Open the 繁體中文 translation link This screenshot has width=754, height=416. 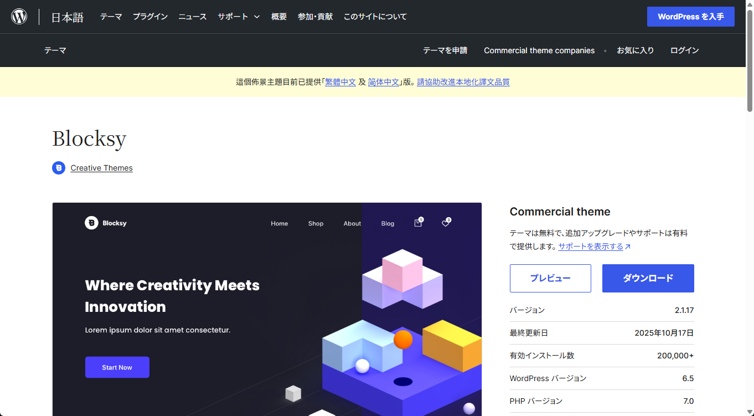[340, 82]
